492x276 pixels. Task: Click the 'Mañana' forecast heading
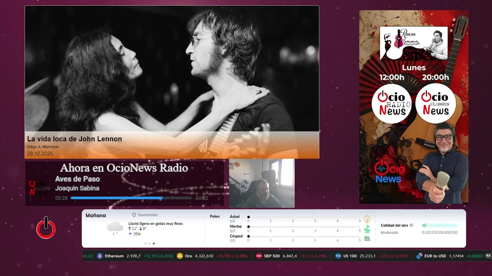pos(96,215)
